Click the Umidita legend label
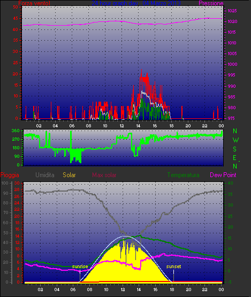The height and width of the screenshot is (297, 251). (45, 175)
